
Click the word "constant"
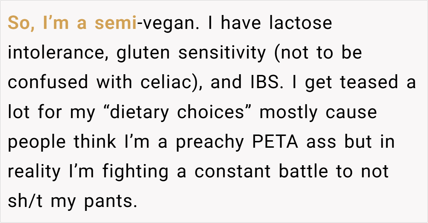[x=233, y=171]
